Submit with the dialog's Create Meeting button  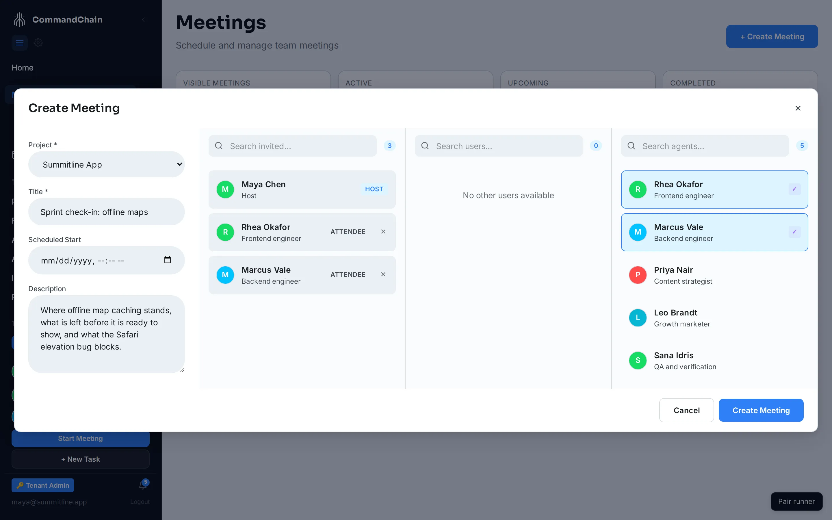point(761,410)
